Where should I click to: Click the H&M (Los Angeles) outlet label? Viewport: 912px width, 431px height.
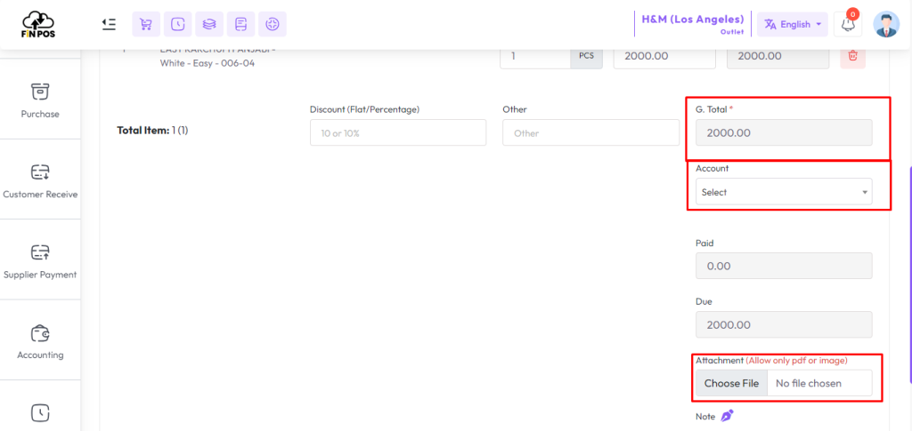point(693,24)
